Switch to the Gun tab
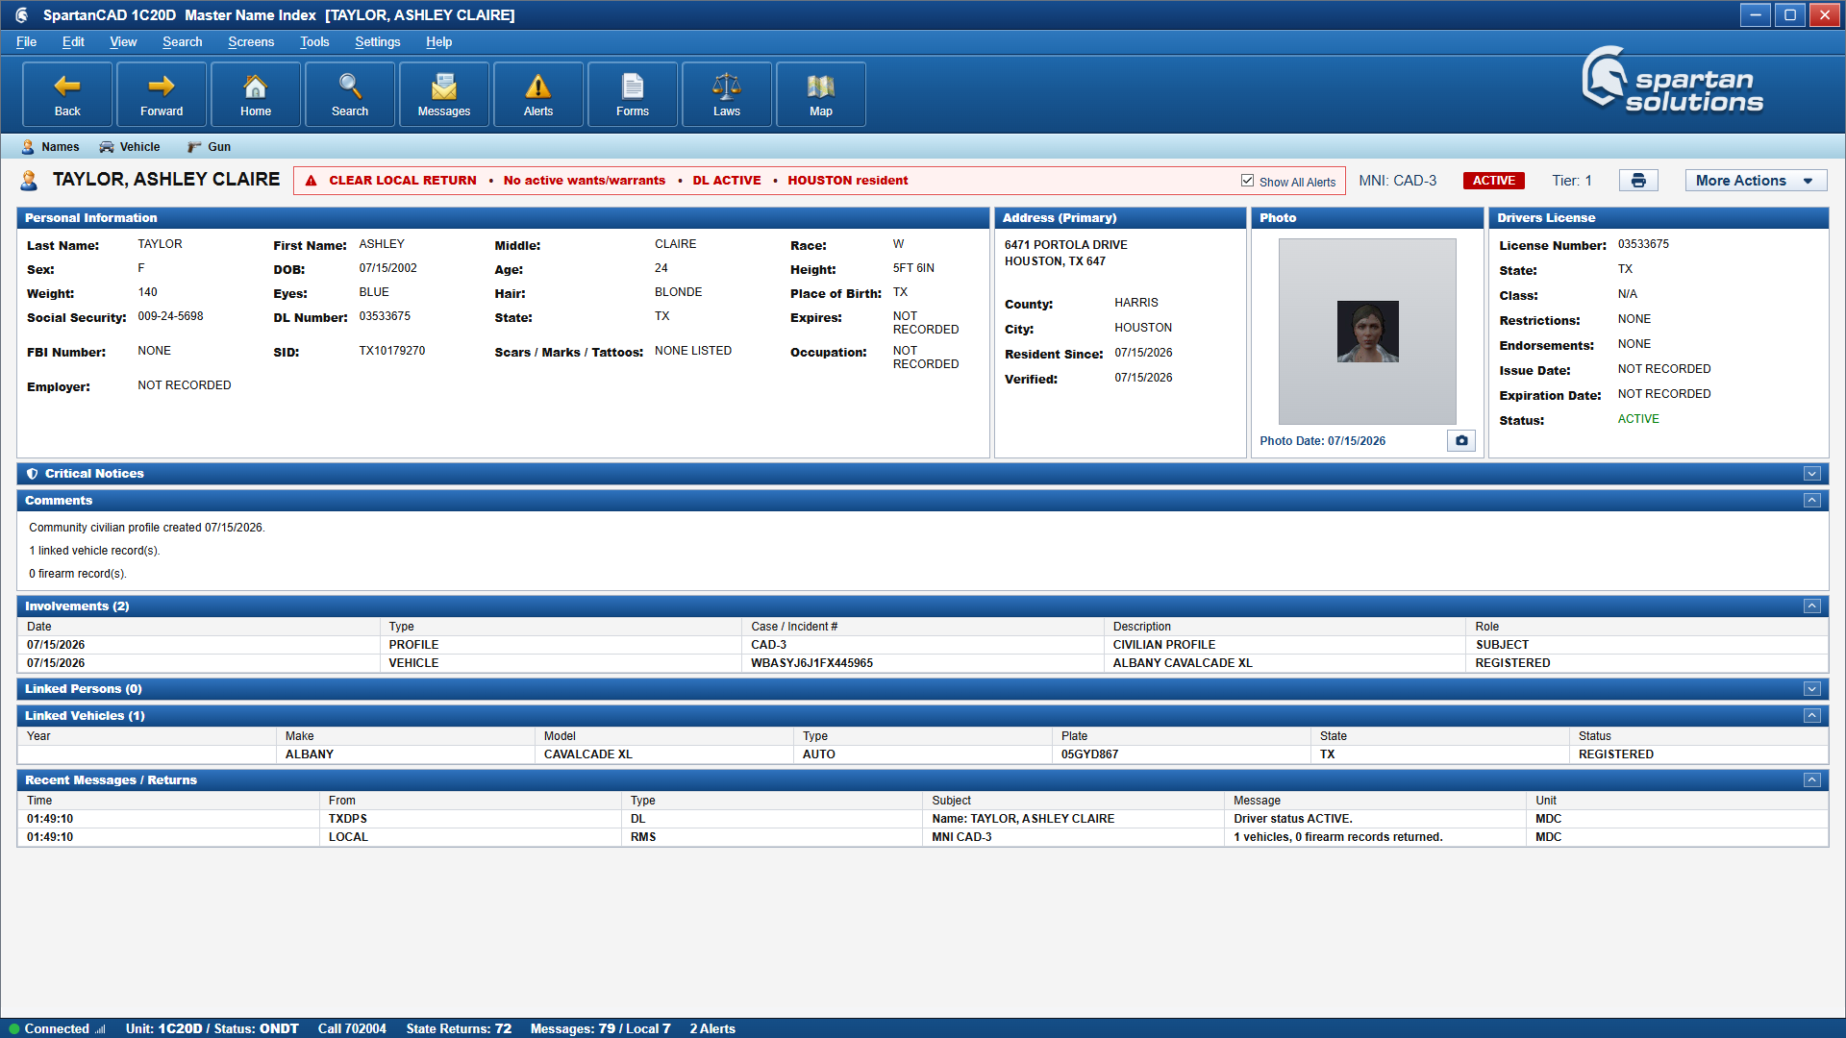This screenshot has width=1846, height=1038. click(209, 147)
